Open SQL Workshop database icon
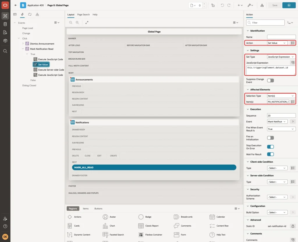The width and height of the screenshot is (298, 242). tap(5, 24)
